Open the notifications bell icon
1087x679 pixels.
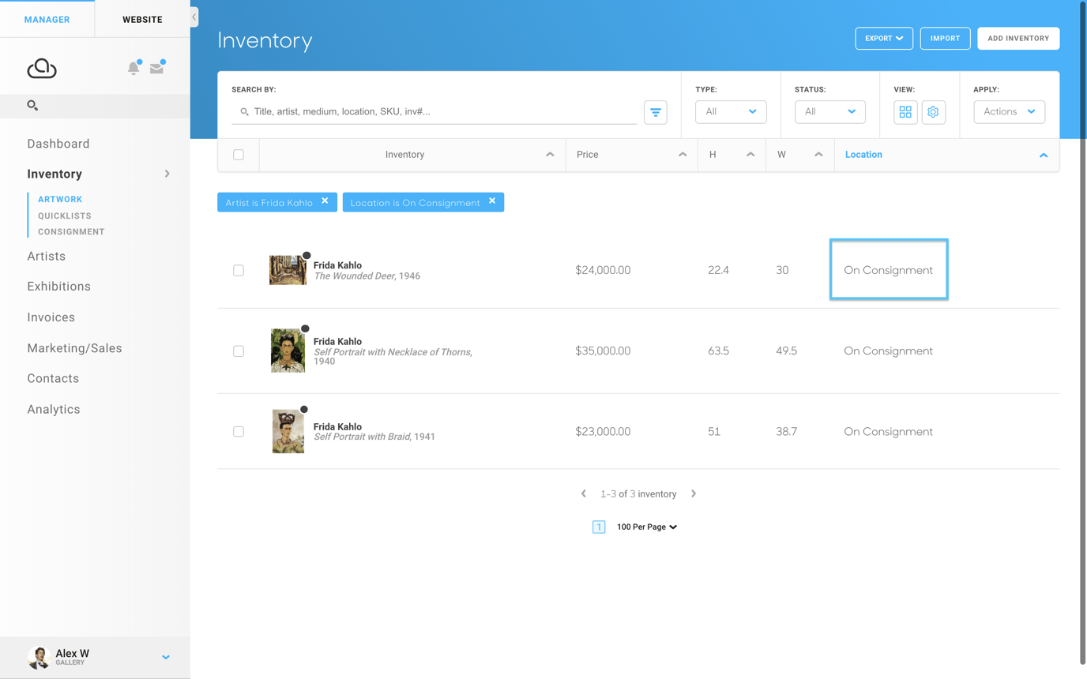pyautogui.click(x=134, y=69)
